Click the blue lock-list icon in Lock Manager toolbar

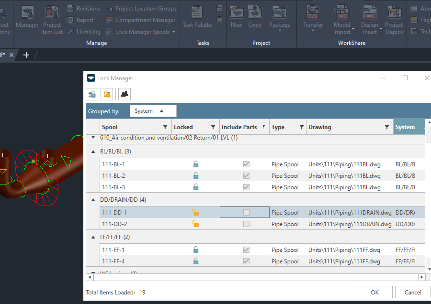92,94
